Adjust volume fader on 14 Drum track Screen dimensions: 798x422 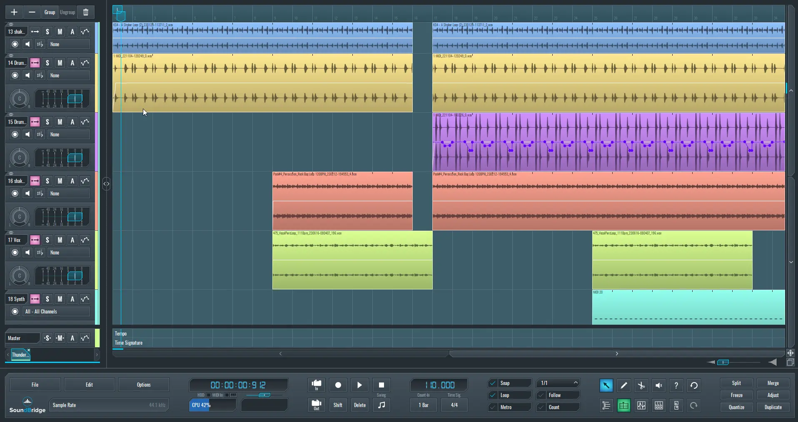(x=75, y=99)
